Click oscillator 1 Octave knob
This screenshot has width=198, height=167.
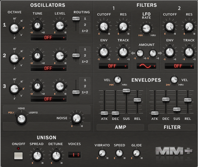point(15,28)
